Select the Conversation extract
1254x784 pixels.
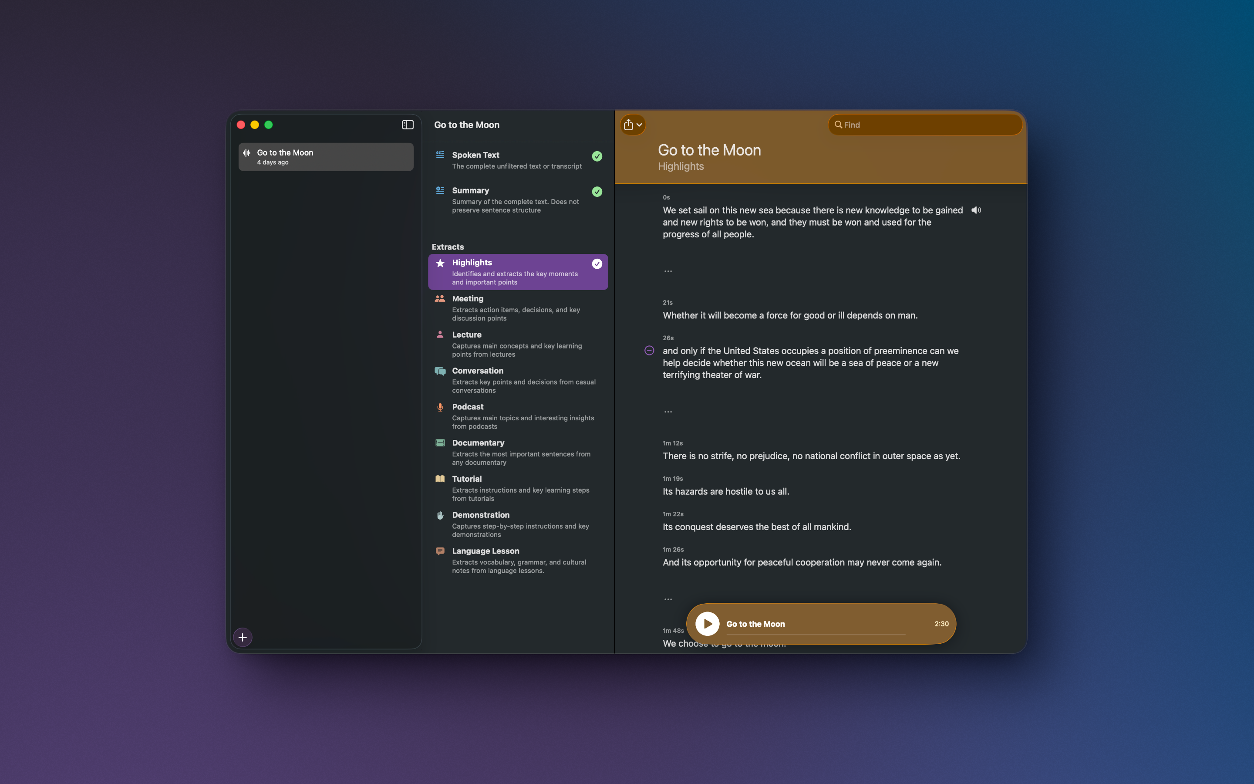[517, 380]
